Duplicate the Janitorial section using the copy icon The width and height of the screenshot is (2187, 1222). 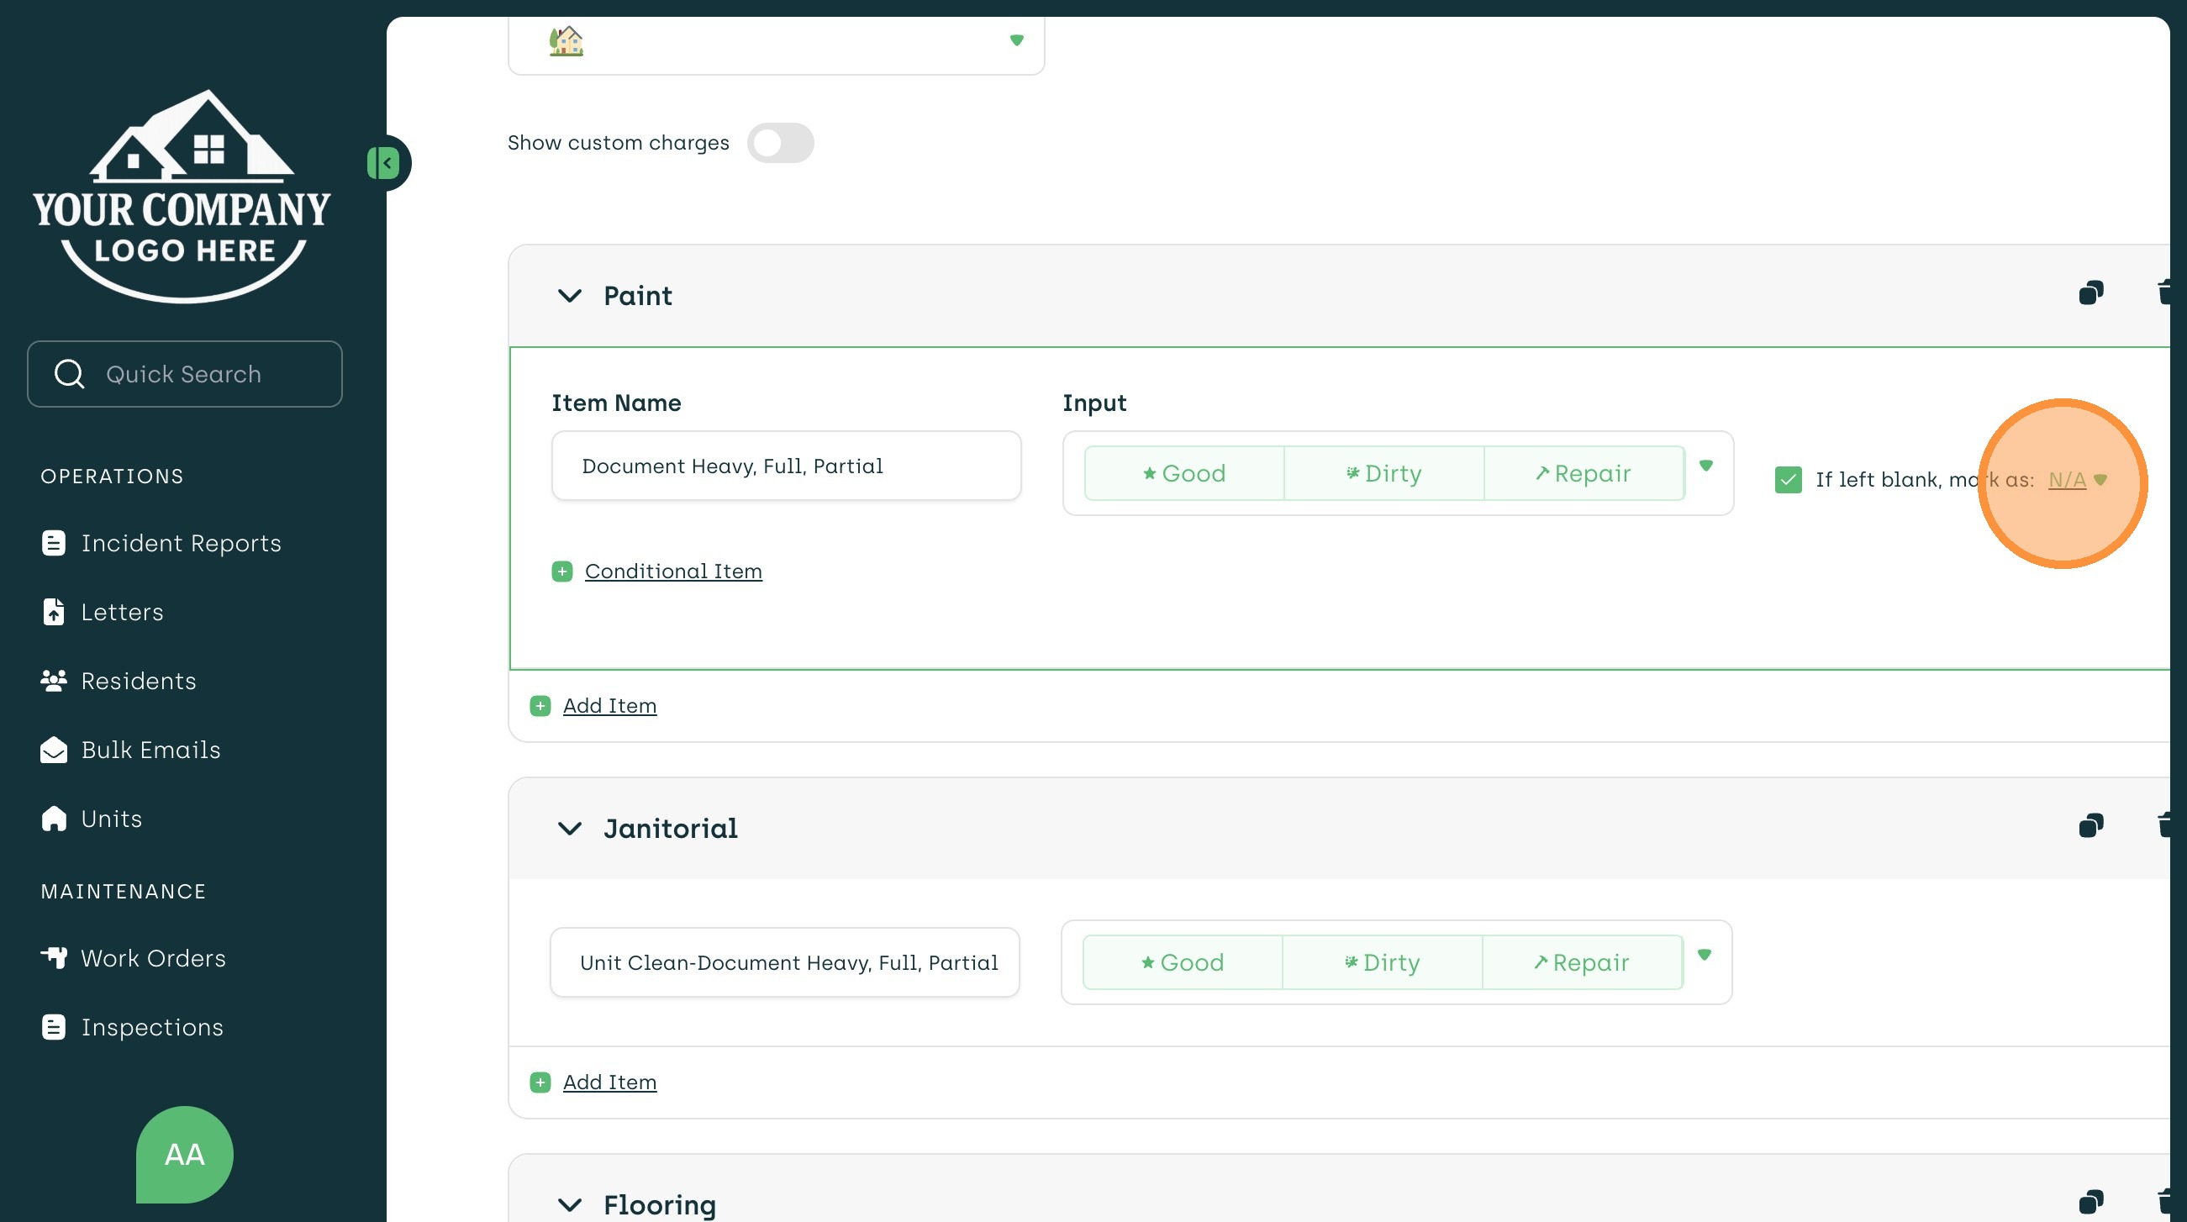(x=2090, y=826)
